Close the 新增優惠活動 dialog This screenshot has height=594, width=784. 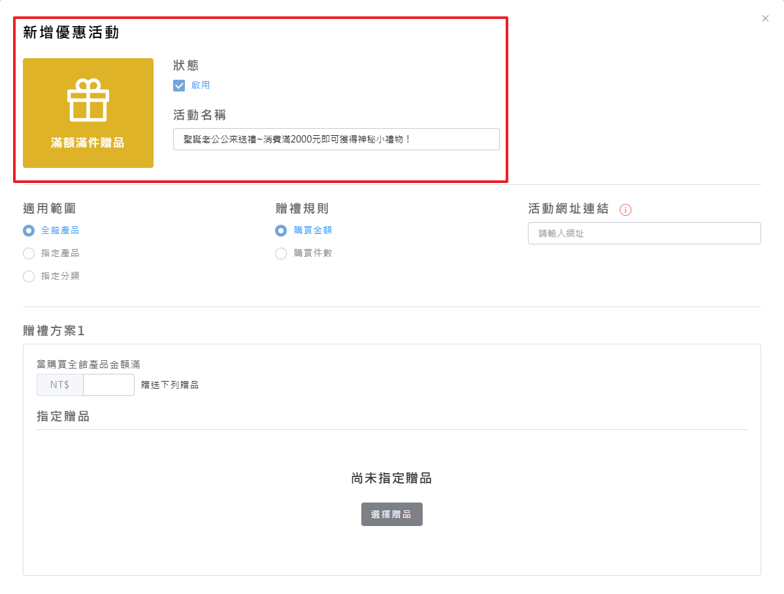[x=765, y=18]
